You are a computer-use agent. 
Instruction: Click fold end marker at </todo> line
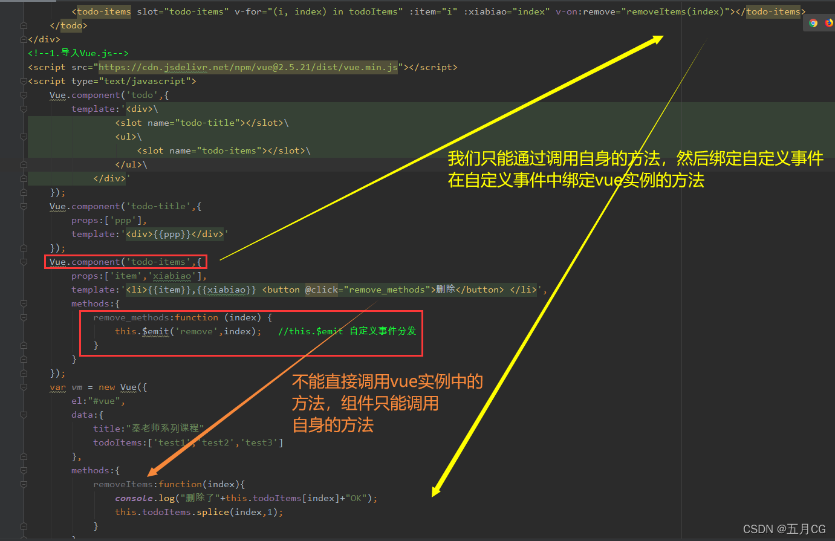point(24,25)
